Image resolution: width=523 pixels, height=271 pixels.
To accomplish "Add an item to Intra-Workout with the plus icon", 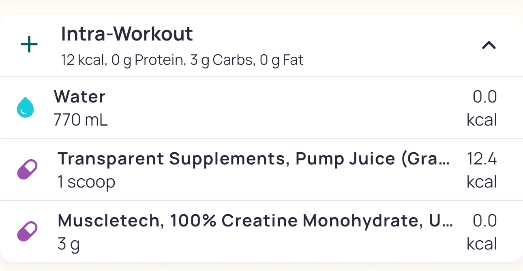I will pyautogui.click(x=29, y=45).
